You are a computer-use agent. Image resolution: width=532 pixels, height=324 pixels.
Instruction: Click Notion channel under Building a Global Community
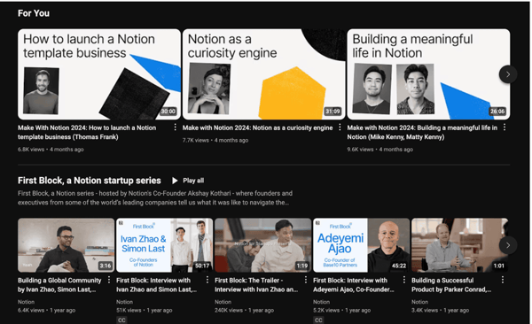[x=26, y=302]
